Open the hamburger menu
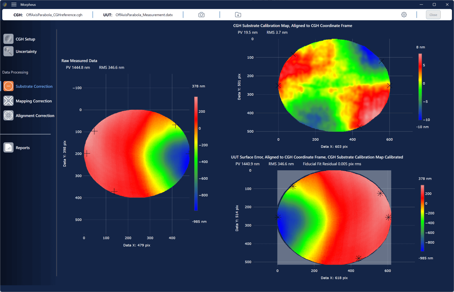 14,5
